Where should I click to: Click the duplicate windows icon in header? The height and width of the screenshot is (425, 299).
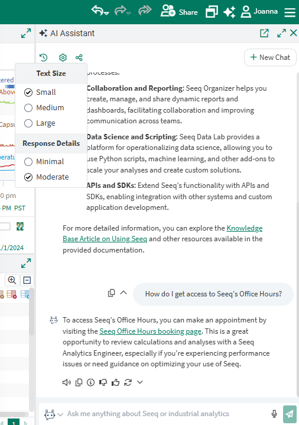coord(212,12)
